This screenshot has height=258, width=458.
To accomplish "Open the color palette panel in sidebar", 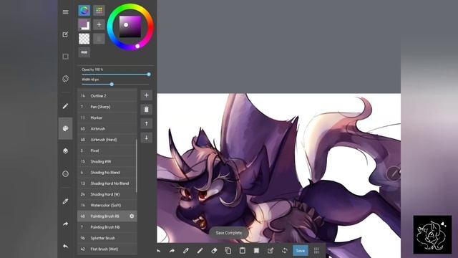I will [65, 128].
